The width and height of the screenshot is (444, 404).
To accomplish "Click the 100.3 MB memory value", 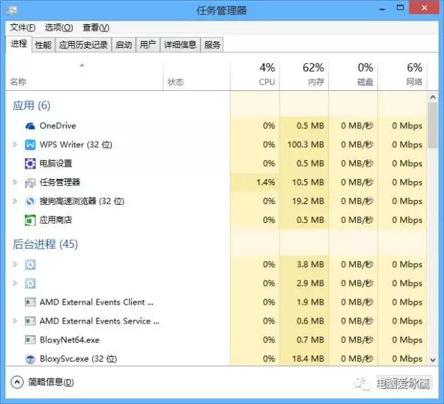I will [306, 145].
